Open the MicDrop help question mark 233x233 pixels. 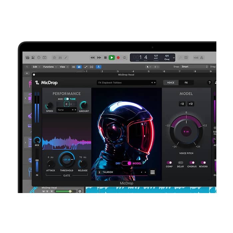tap(209, 83)
